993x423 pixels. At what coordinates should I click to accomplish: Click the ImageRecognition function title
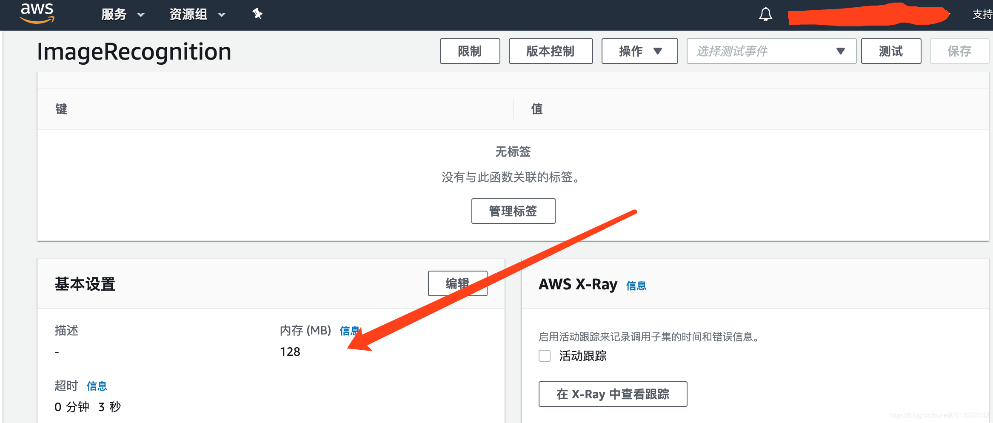pyautogui.click(x=134, y=52)
